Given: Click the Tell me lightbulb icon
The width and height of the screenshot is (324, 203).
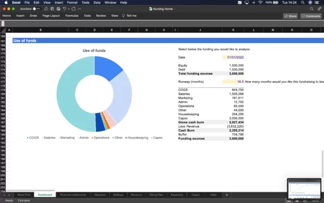Looking at the screenshot, I should tap(123, 16).
